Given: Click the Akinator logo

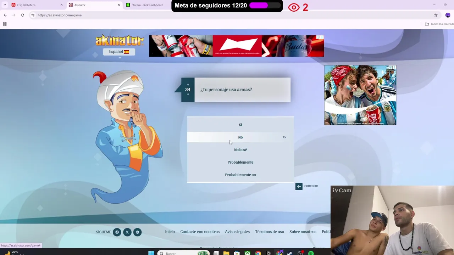Looking at the screenshot, I should coord(120,40).
